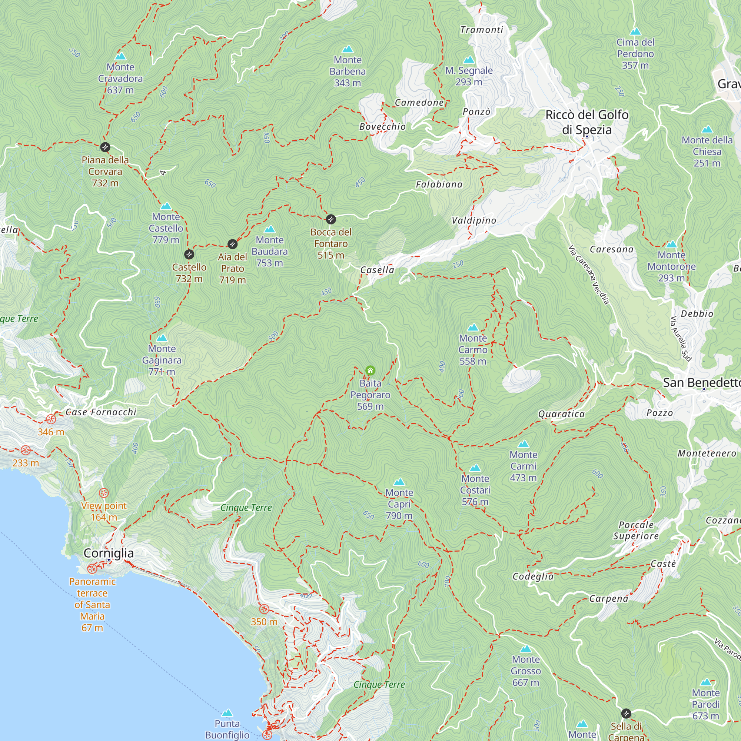
Task: Click the Bovecchio village label
Action: pyautogui.click(x=382, y=127)
